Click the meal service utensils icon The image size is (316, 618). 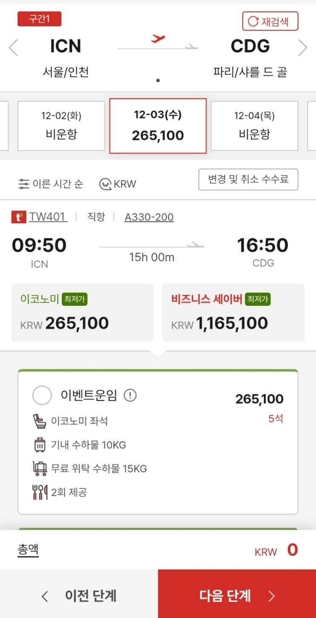(40, 493)
